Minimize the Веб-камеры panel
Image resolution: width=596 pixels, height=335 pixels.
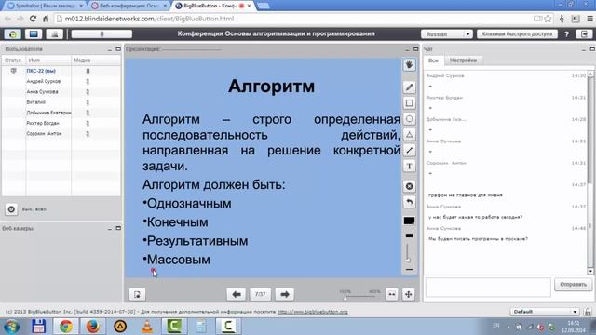pyautogui.click(x=110, y=229)
